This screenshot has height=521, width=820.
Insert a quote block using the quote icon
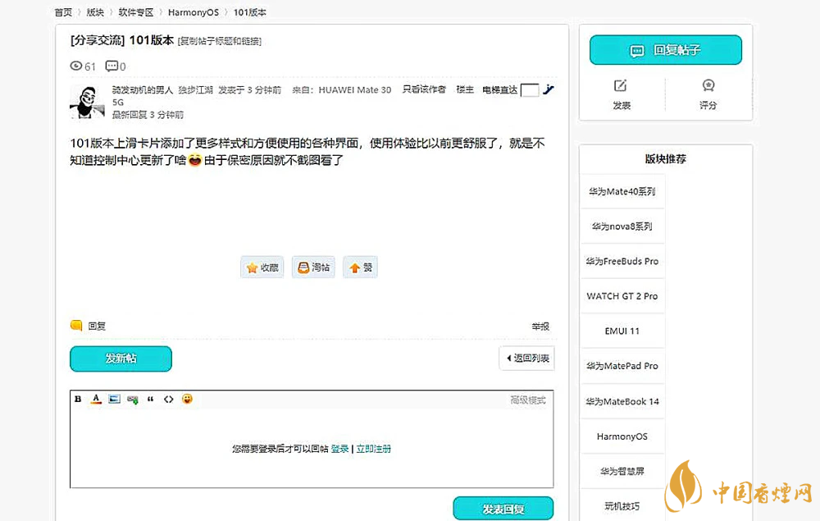click(150, 400)
